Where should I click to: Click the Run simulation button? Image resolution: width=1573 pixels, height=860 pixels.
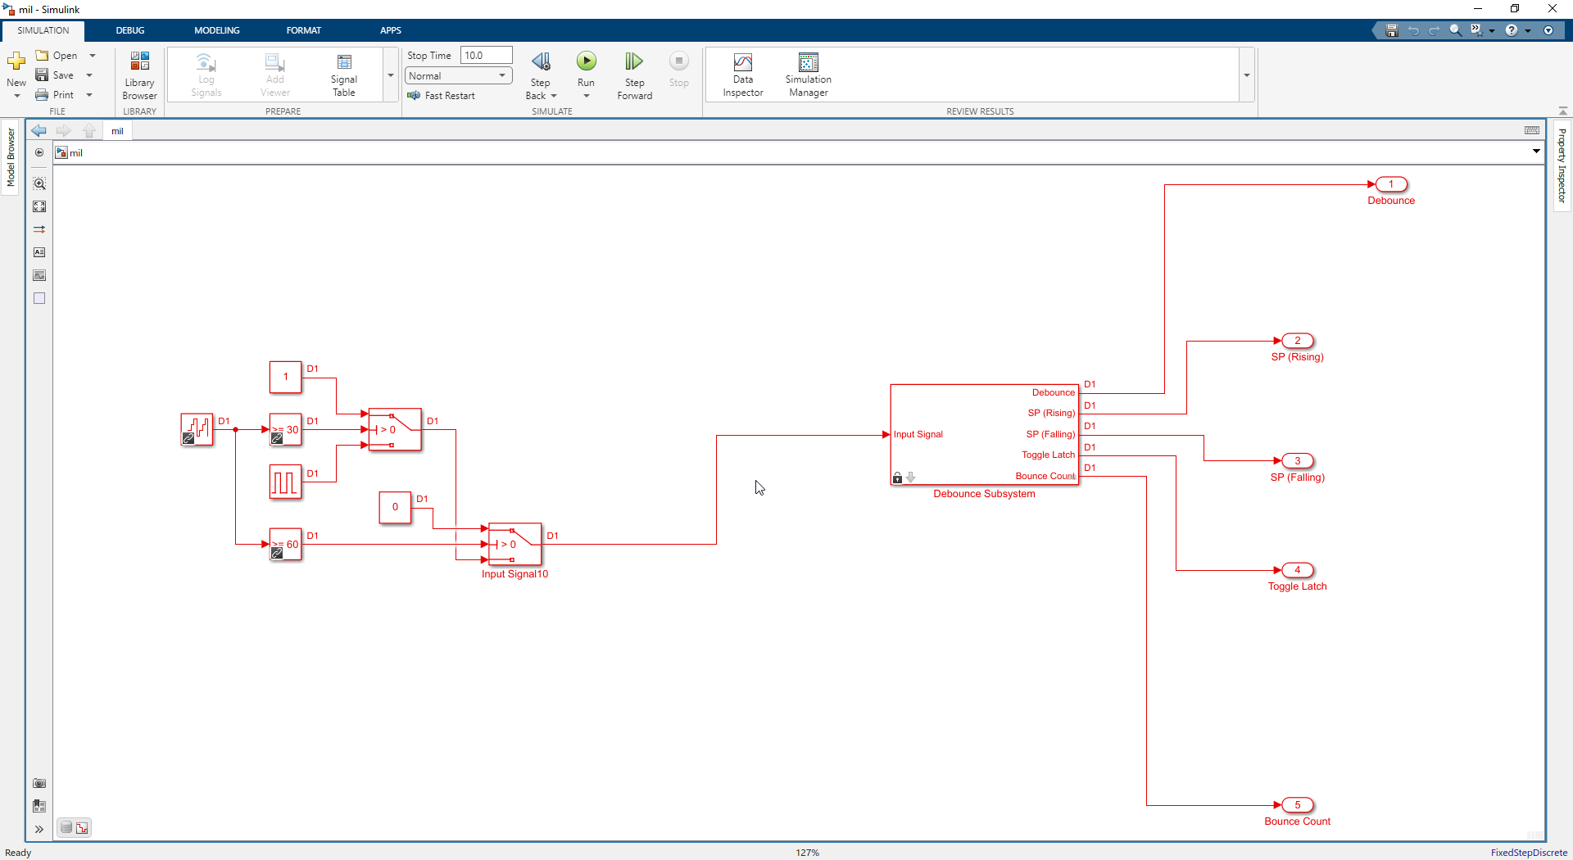pyautogui.click(x=586, y=61)
